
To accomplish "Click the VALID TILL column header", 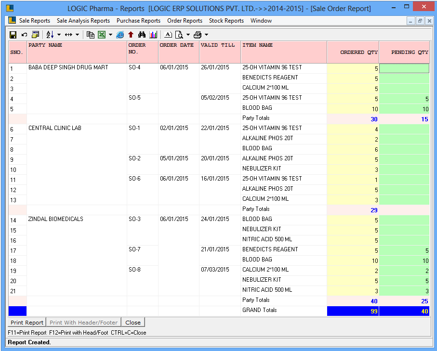I will [220, 52].
